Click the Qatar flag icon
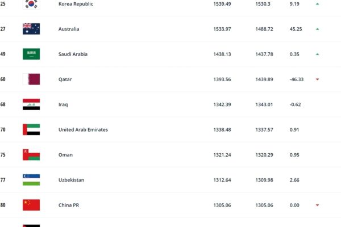The image size is (341, 227). click(31, 79)
